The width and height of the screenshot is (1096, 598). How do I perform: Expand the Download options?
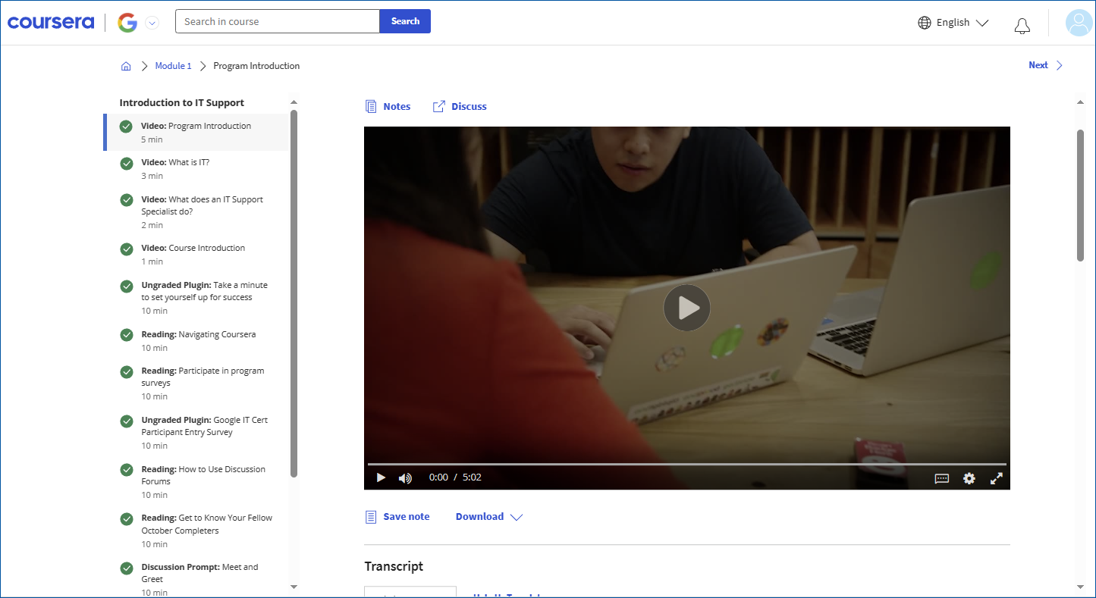[488, 517]
